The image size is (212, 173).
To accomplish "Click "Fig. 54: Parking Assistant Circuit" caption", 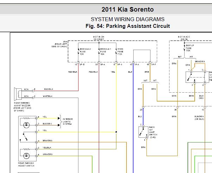I will (128, 26).
